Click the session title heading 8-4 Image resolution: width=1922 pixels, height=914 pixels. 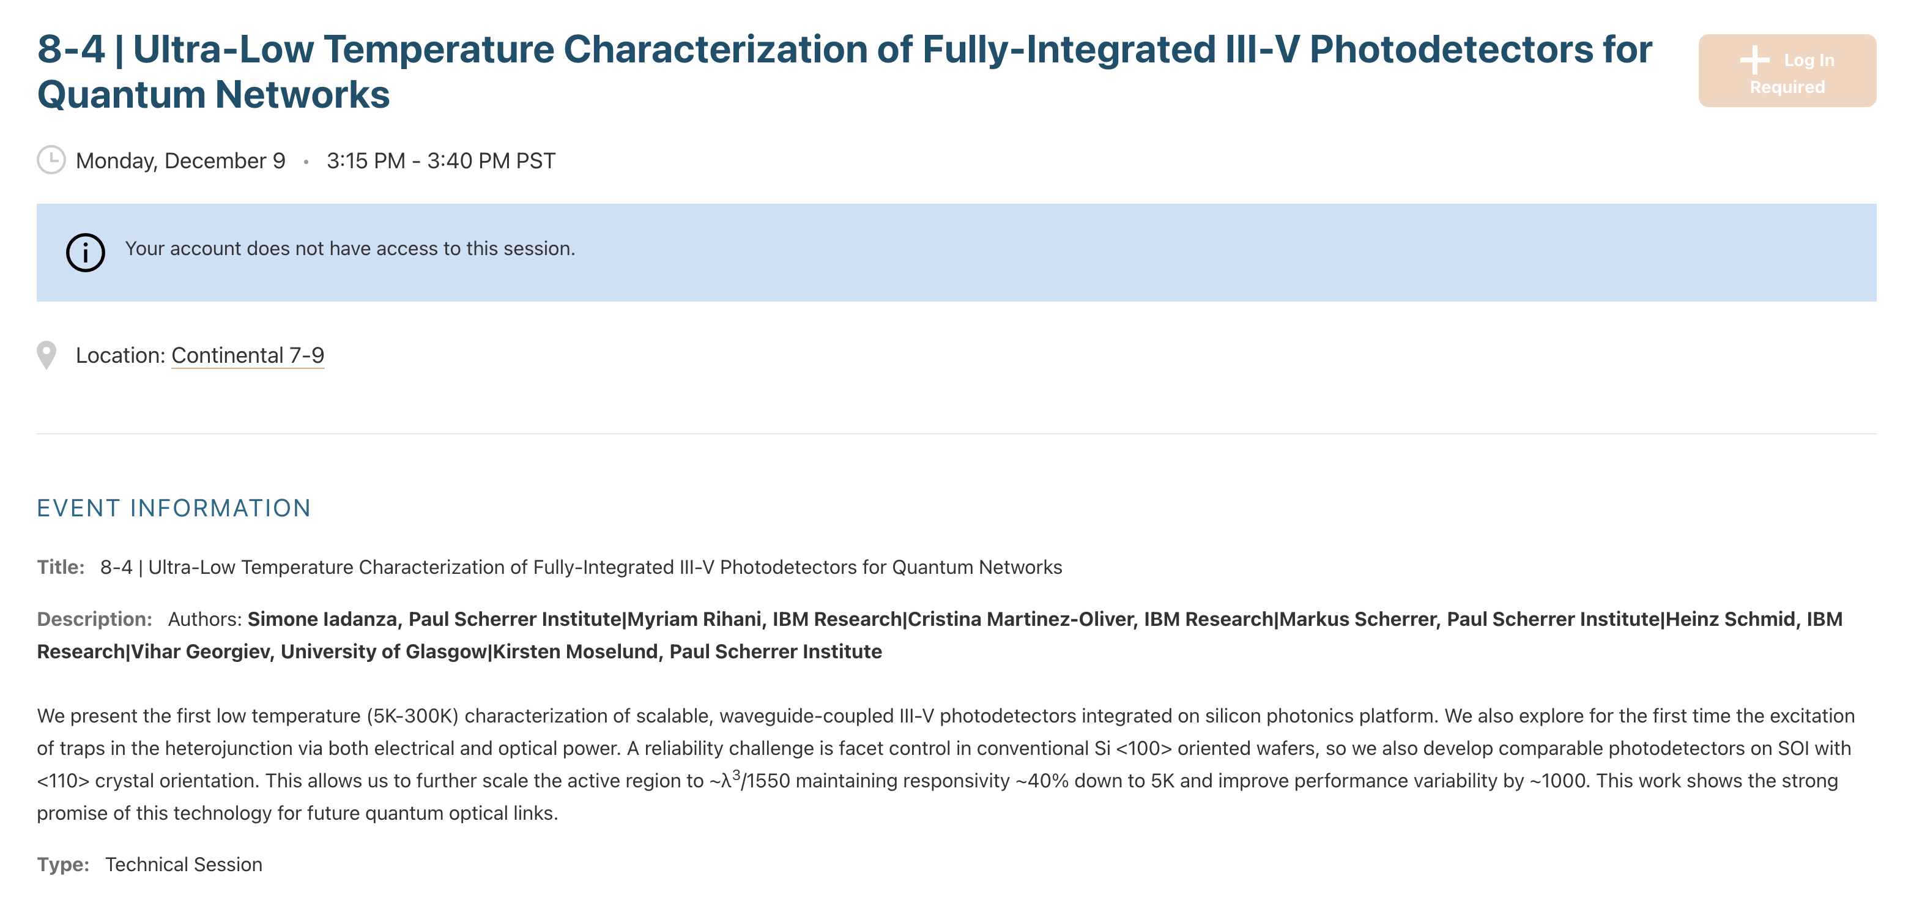click(845, 72)
